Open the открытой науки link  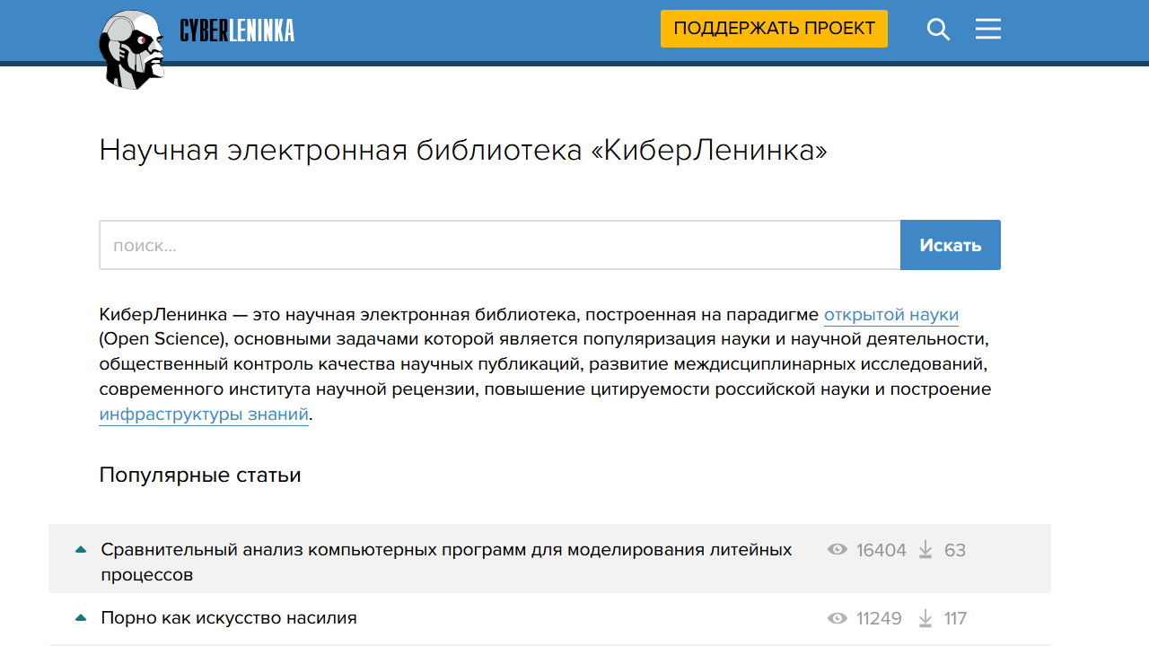890,314
